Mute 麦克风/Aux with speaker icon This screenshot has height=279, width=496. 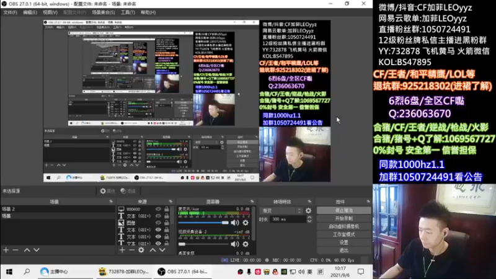click(x=235, y=223)
